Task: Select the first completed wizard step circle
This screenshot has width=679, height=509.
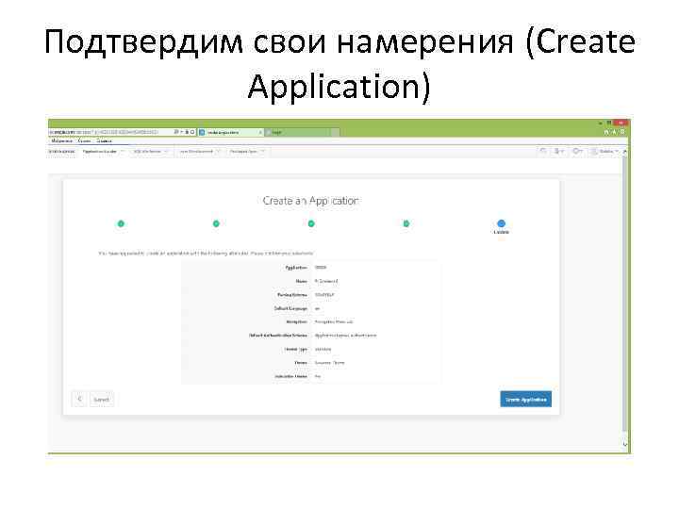Action: pos(121,223)
